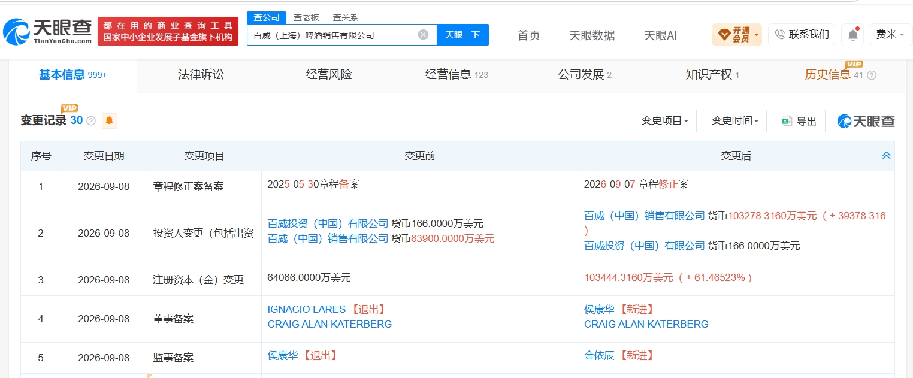
Task: Open 侯康华 link in 监事备案 row
Action: [282, 355]
